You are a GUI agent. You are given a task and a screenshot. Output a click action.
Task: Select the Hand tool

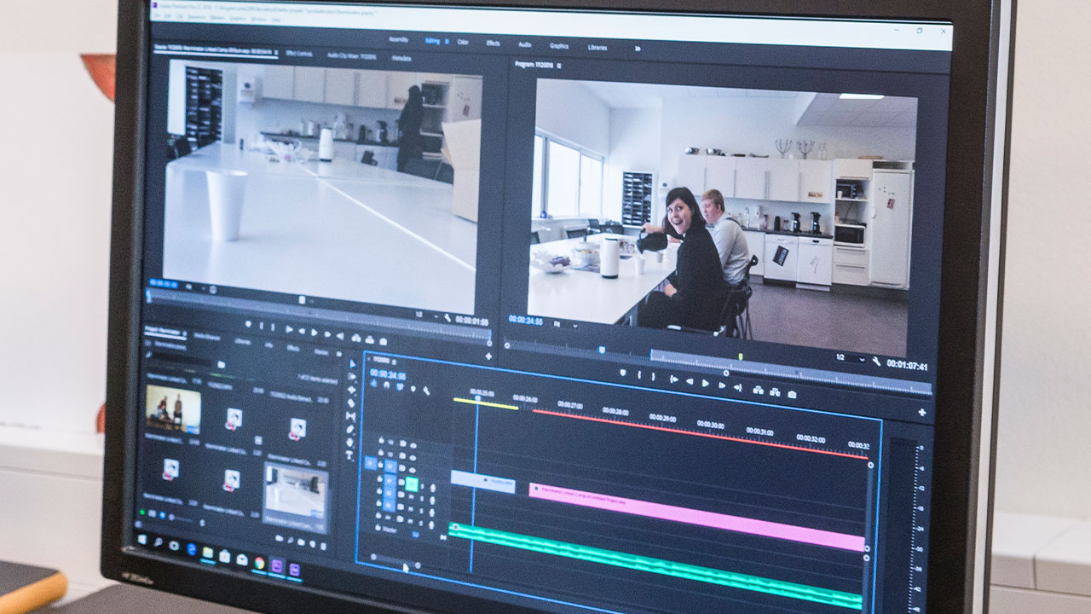[x=349, y=442]
